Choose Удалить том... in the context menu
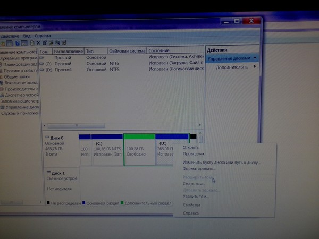 point(196,197)
